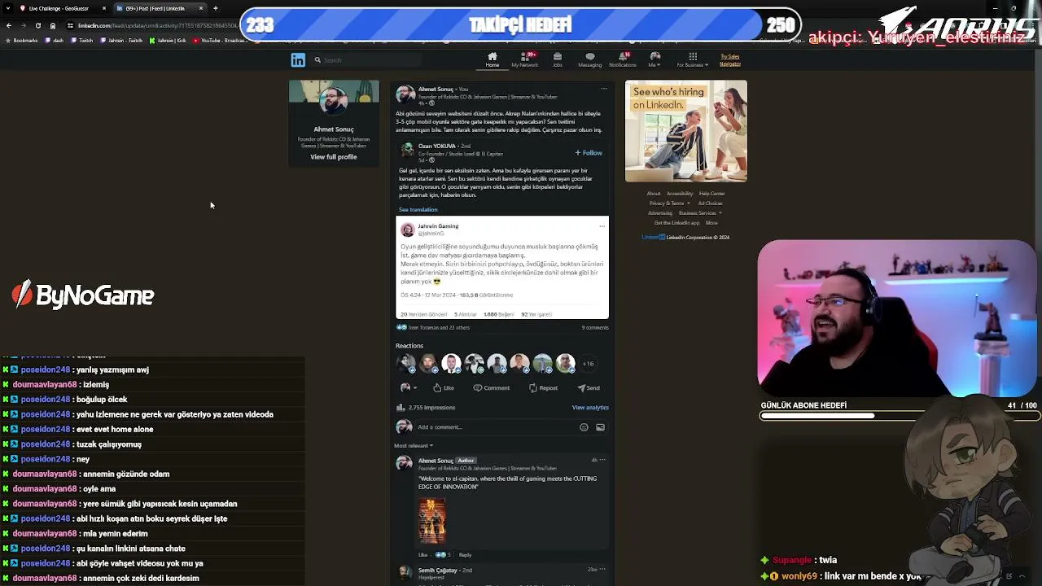
Task: Open Ahmet Sonuç sidebar profile photo
Action: click(x=334, y=101)
